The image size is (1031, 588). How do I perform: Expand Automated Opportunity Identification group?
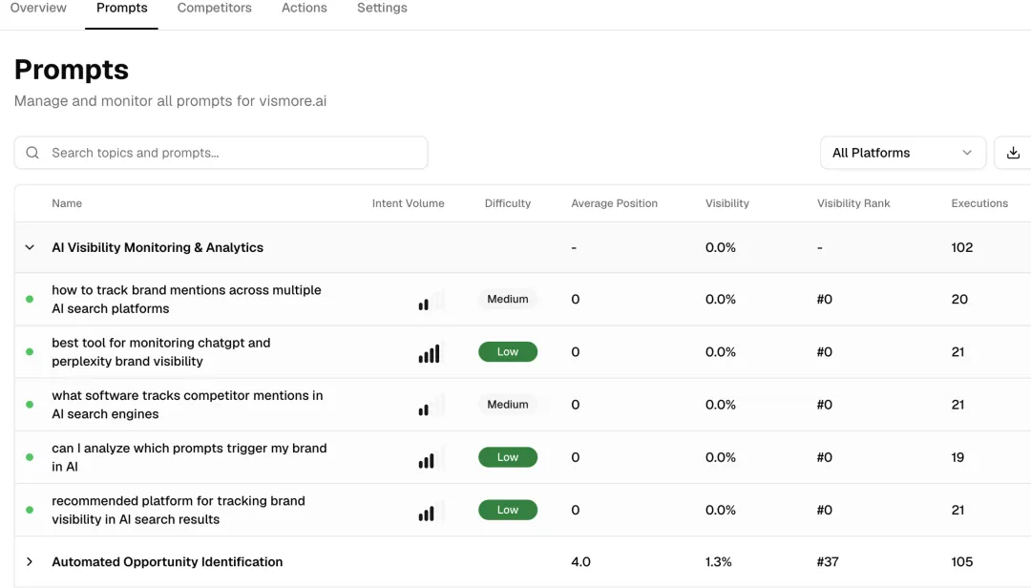30,562
